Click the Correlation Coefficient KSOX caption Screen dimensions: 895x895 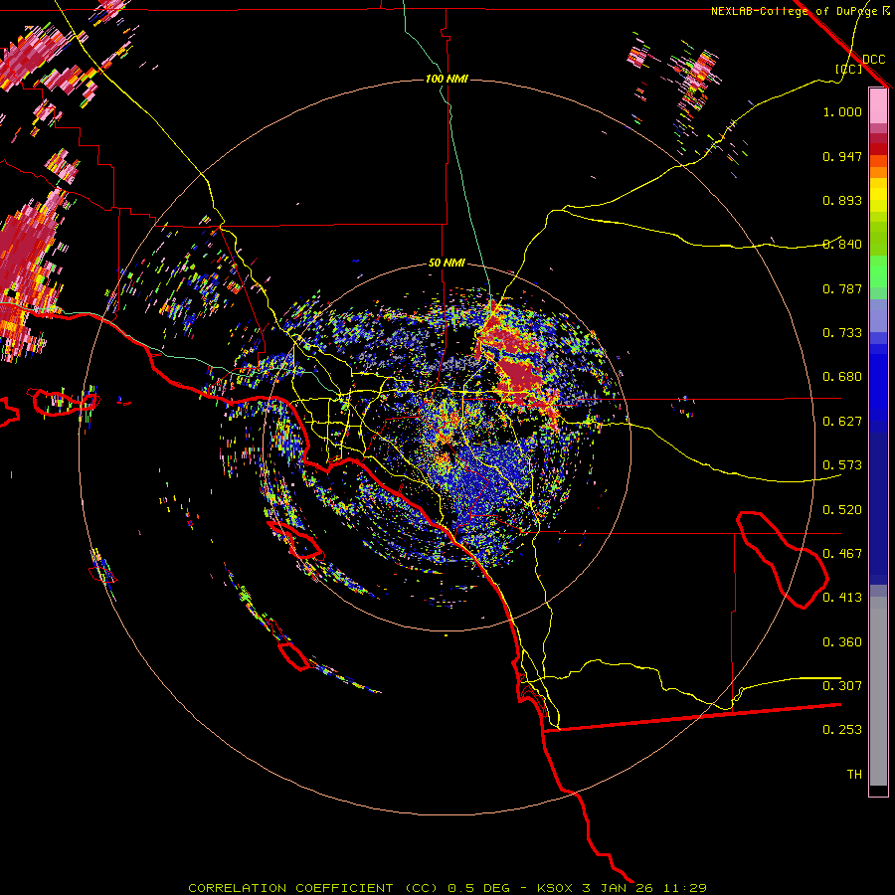[x=447, y=888]
